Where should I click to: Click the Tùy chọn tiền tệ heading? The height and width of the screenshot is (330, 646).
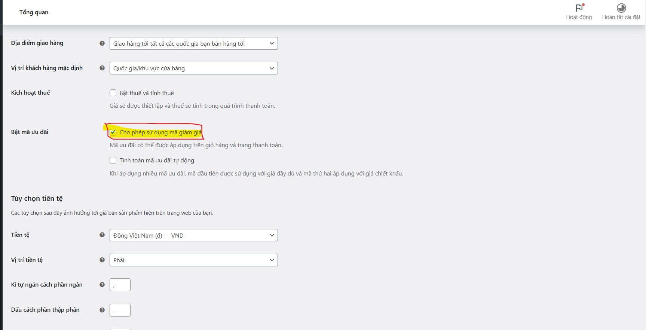click(x=37, y=199)
